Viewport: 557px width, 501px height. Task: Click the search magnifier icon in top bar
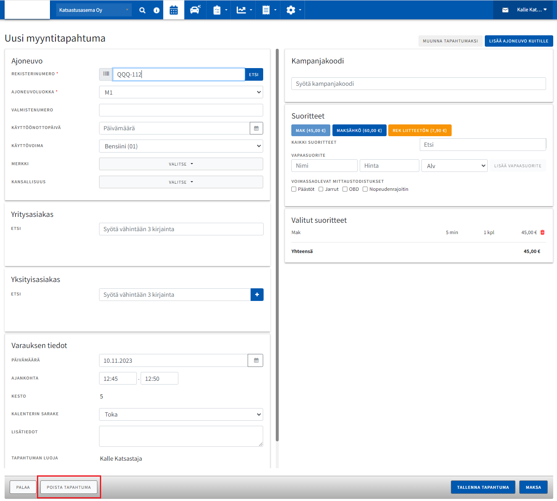click(142, 10)
